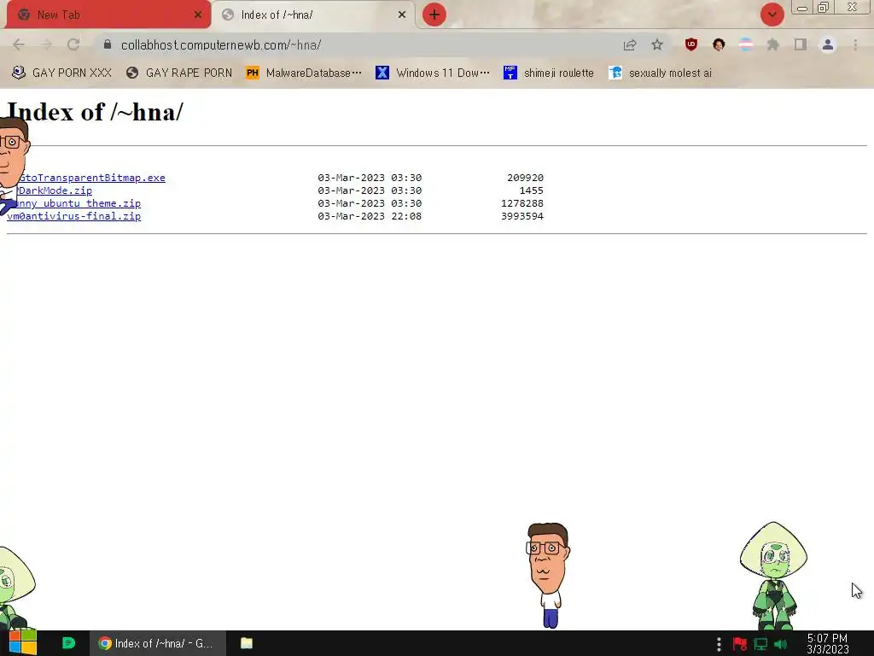Go back using the browser back arrow
This screenshot has width=874, height=656.
19,44
